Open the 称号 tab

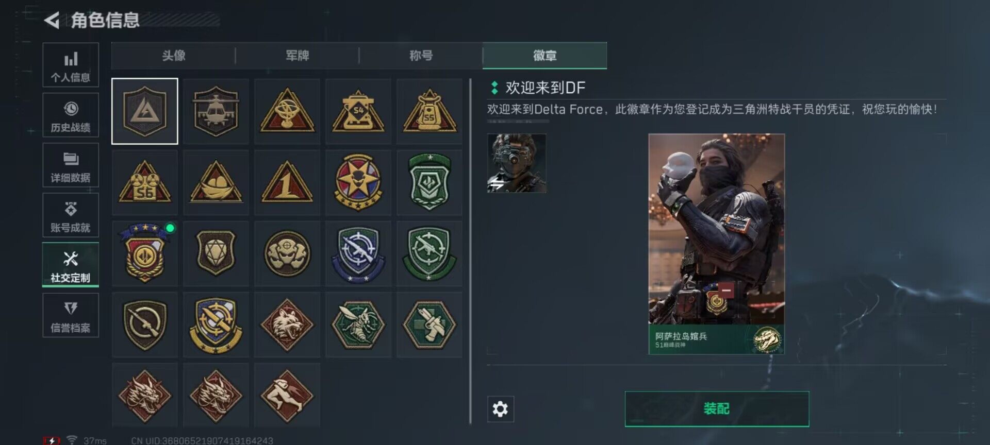[421, 56]
